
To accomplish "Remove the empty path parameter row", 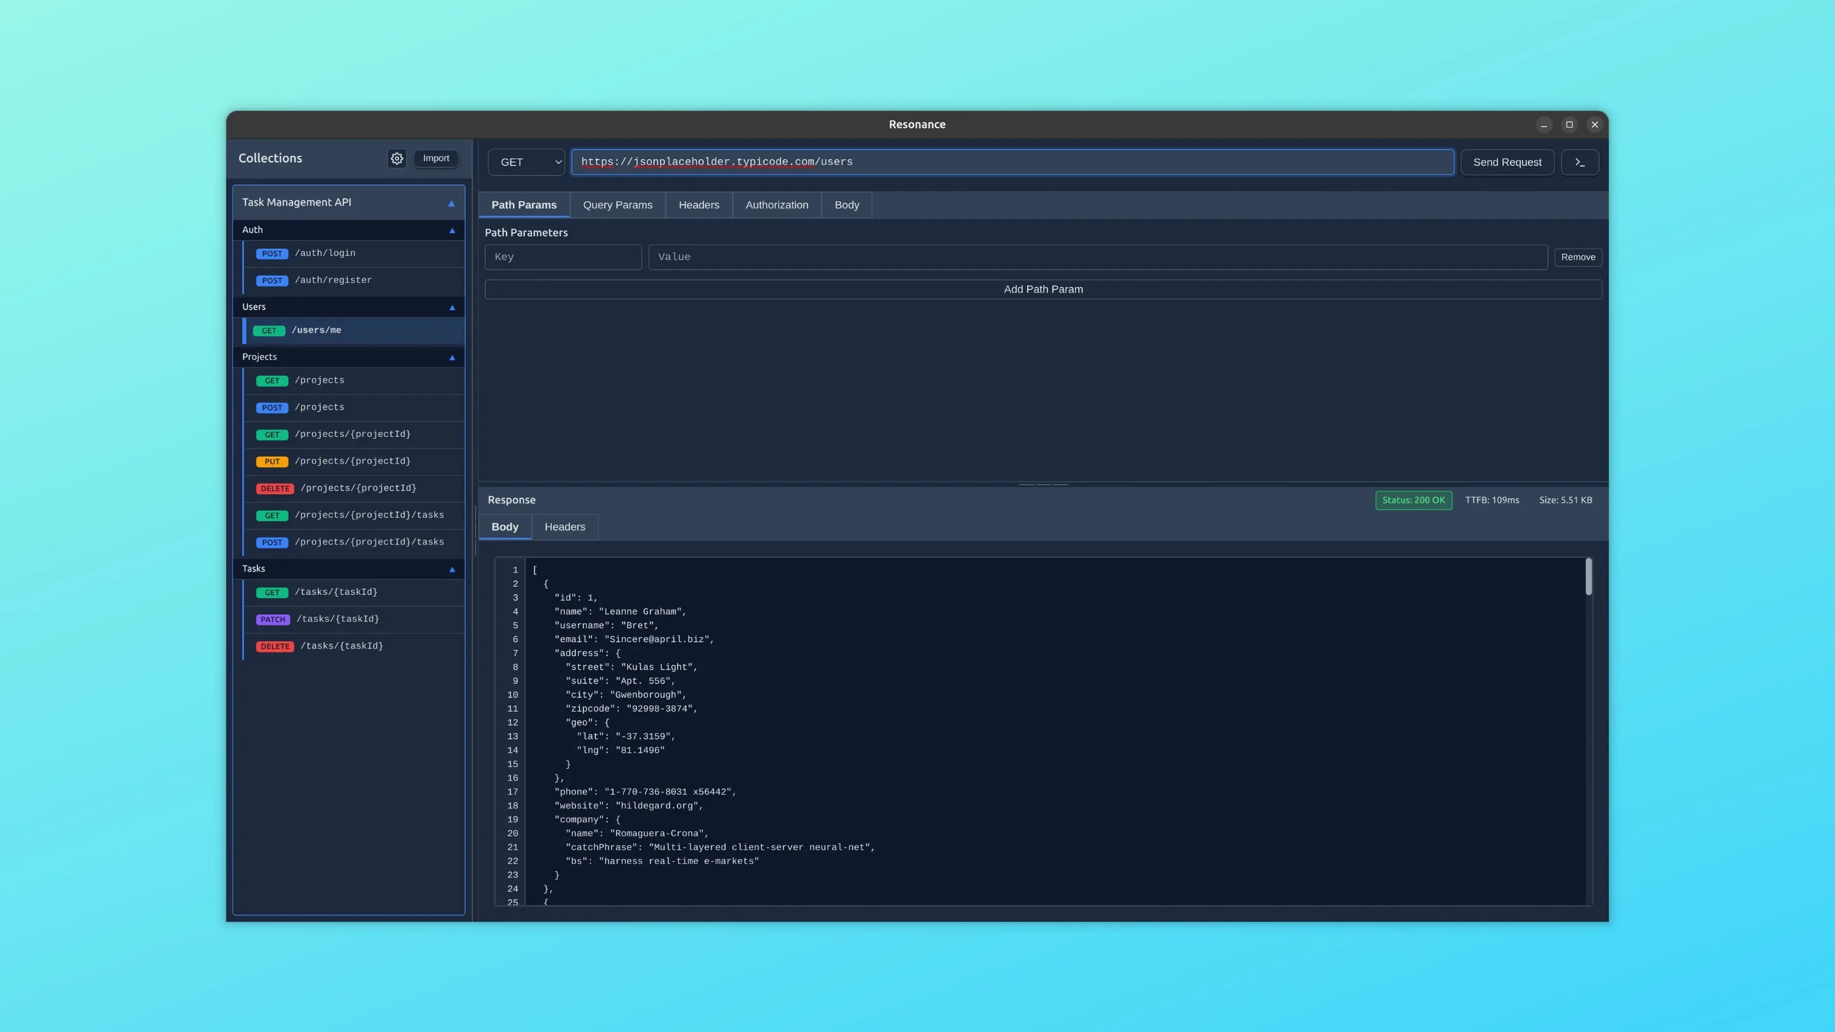I will tap(1578, 257).
